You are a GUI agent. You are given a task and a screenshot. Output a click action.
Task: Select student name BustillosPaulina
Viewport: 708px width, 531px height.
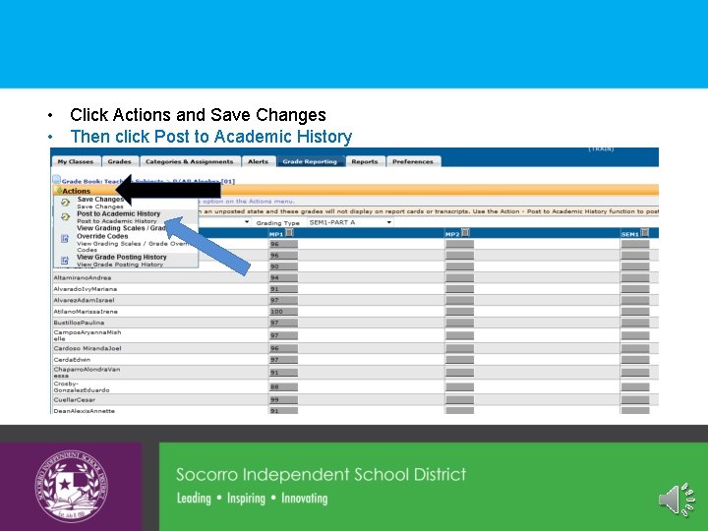(79, 323)
